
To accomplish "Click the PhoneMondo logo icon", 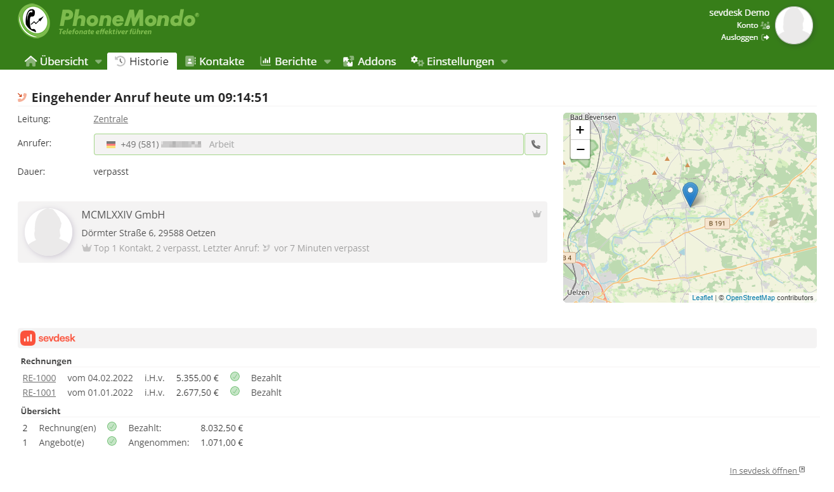I will pos(34,21).
